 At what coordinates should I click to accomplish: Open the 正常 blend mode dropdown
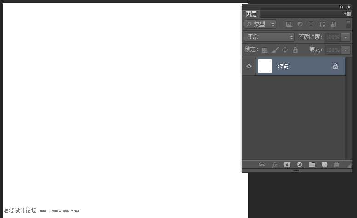pos(269,37)
